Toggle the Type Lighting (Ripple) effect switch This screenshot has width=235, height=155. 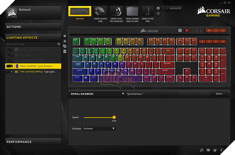(10, 72)
